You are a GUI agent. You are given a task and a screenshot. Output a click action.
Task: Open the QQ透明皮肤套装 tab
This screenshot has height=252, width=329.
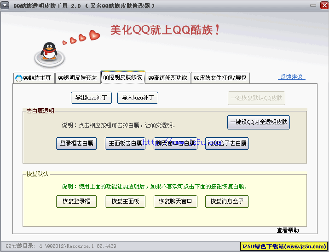(x=77, y=78)
